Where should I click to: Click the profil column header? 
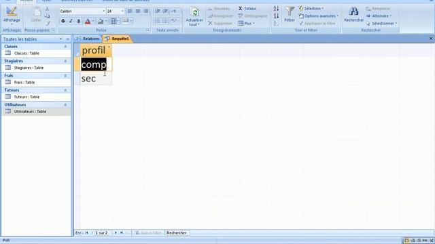[x=96, y=50]
